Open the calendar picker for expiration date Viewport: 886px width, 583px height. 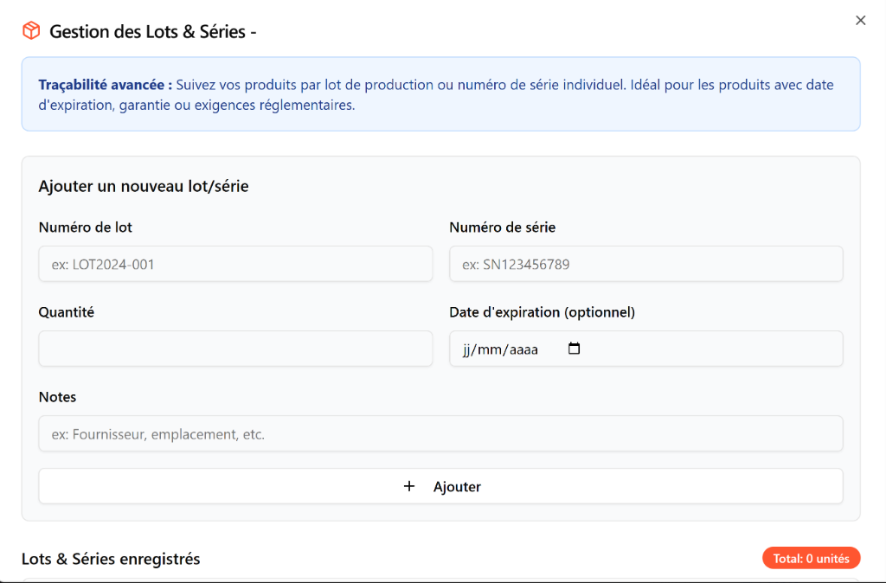tap(574, 349)
